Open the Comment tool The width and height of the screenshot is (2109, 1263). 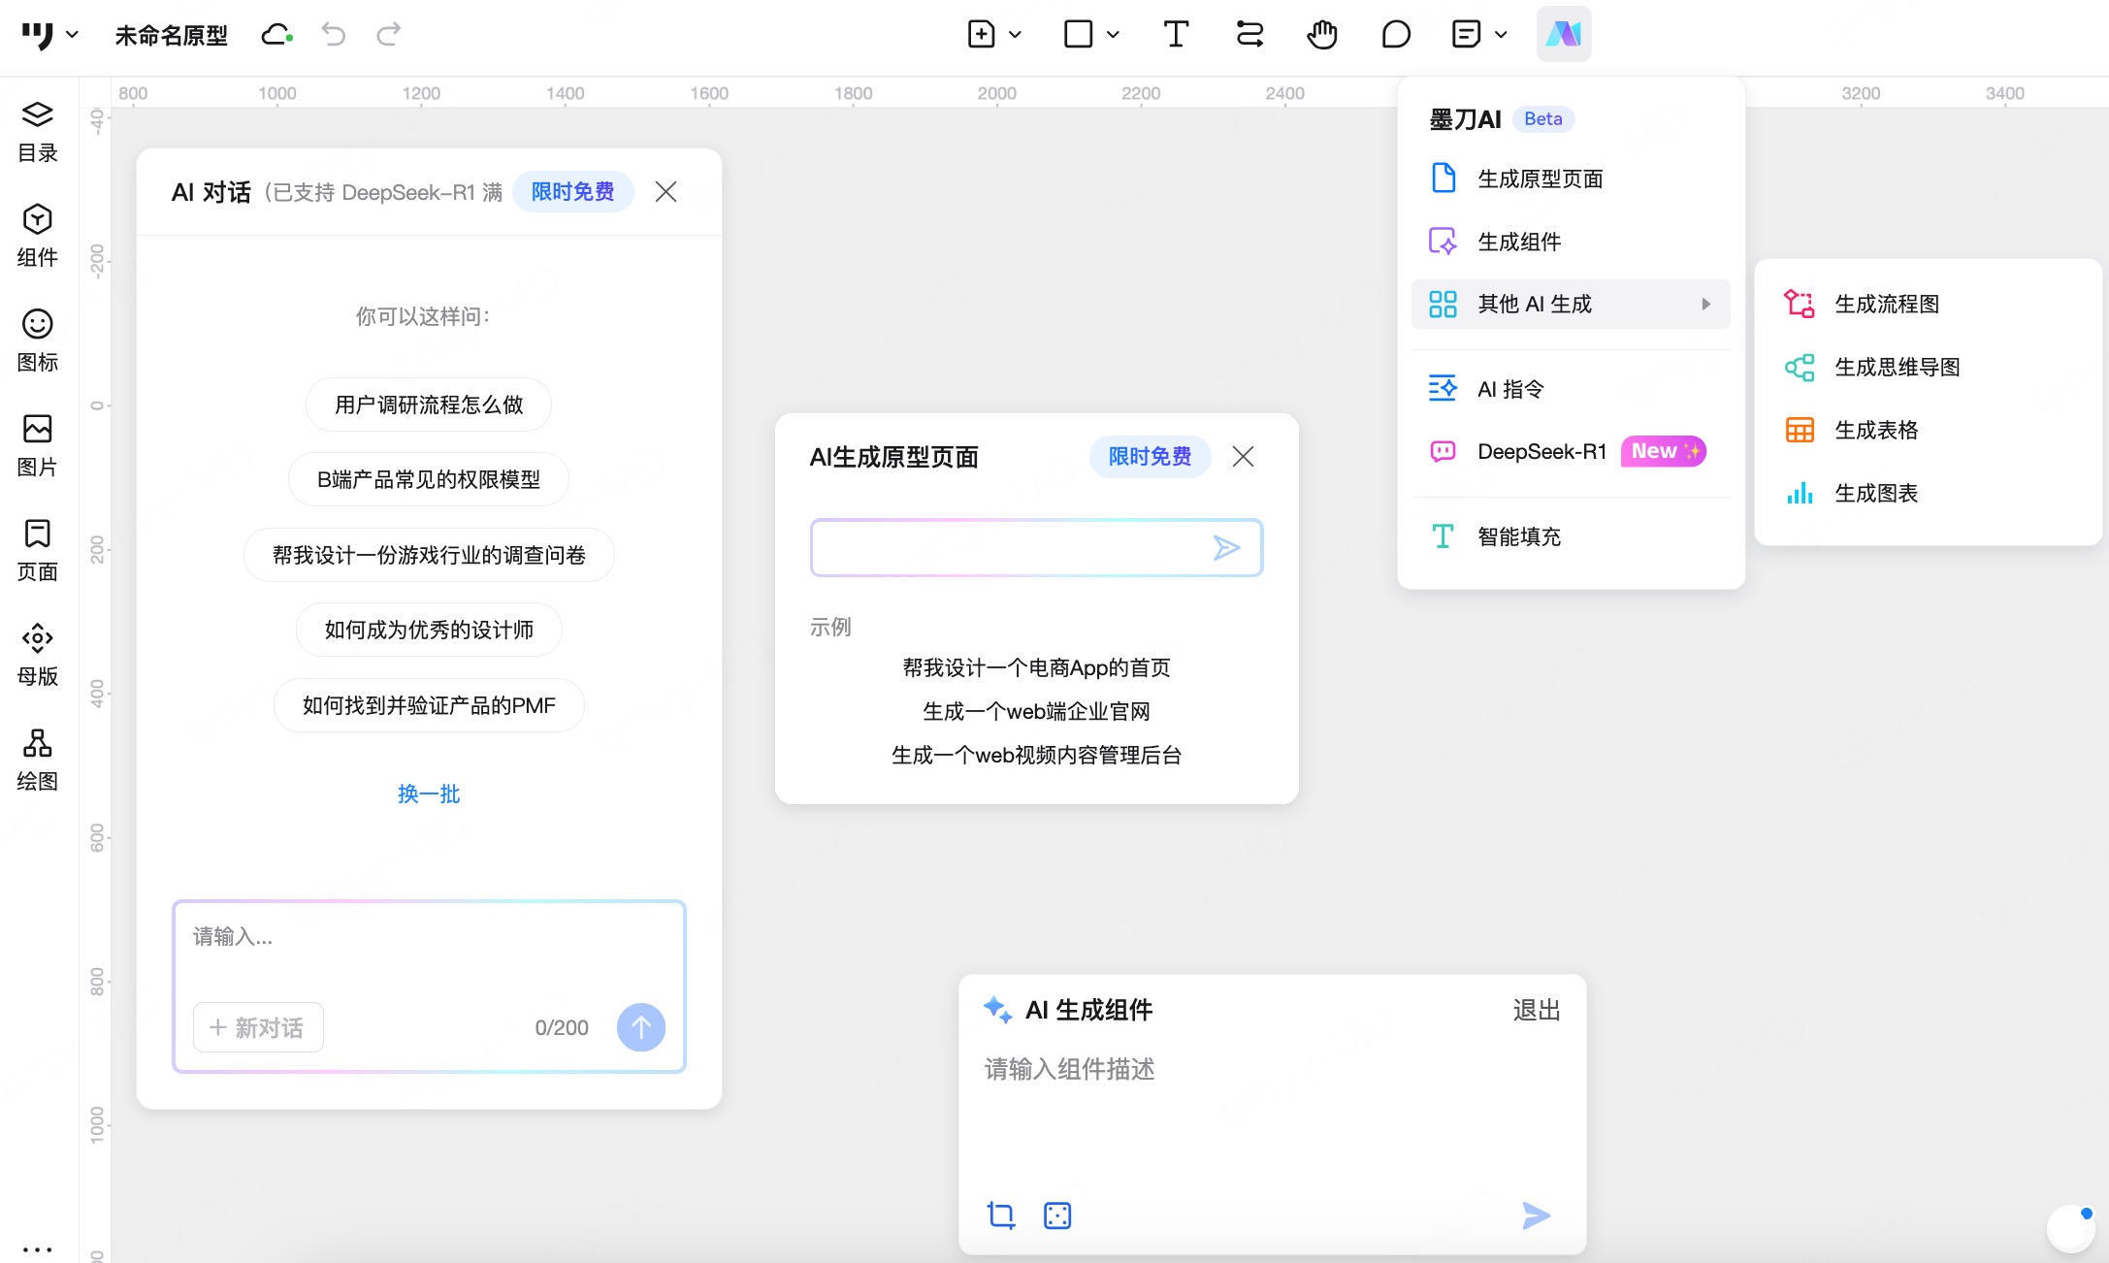pos(1395,35)
